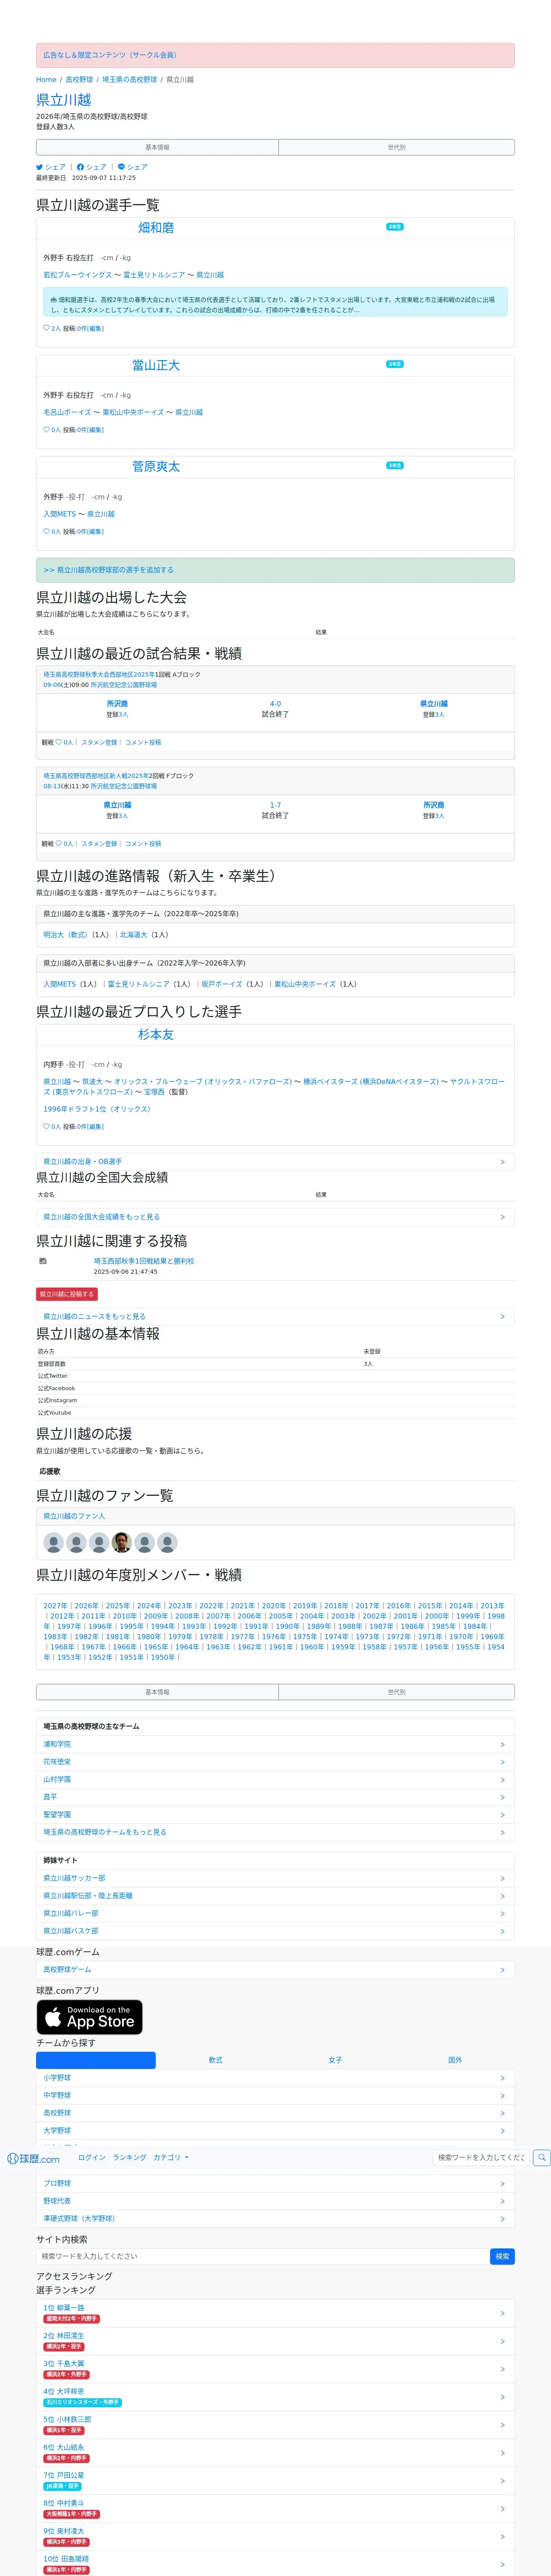The height and width of the screenshot is (2576, 551).
Task: Expand 埼玉県の高校野球のチームをもっと見る
Action: [275, 1832]
